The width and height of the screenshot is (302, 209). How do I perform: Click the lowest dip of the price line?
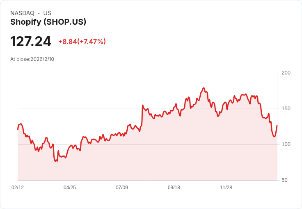tap(55, 161)
